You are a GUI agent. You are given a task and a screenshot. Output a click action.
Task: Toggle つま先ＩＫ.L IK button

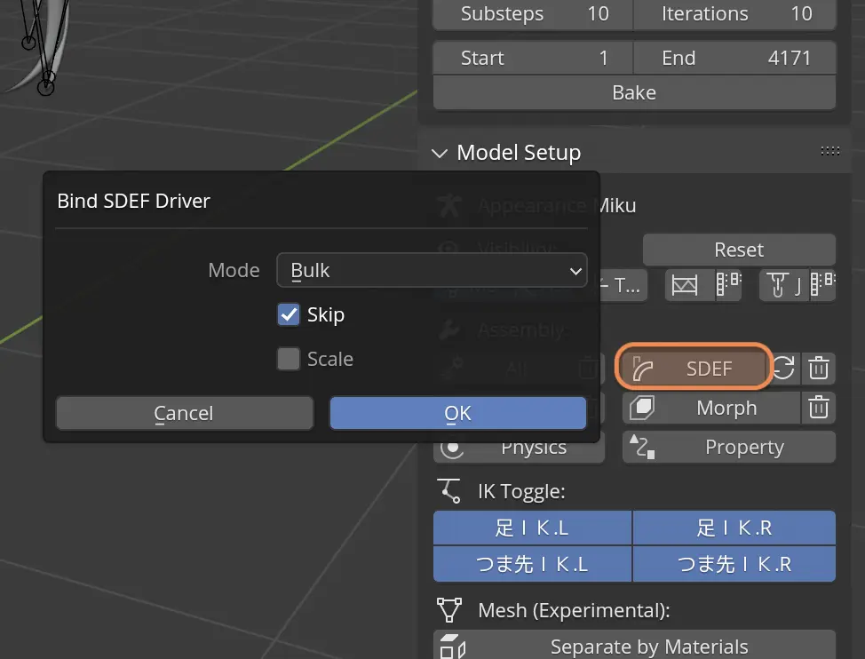pos(532,564)
